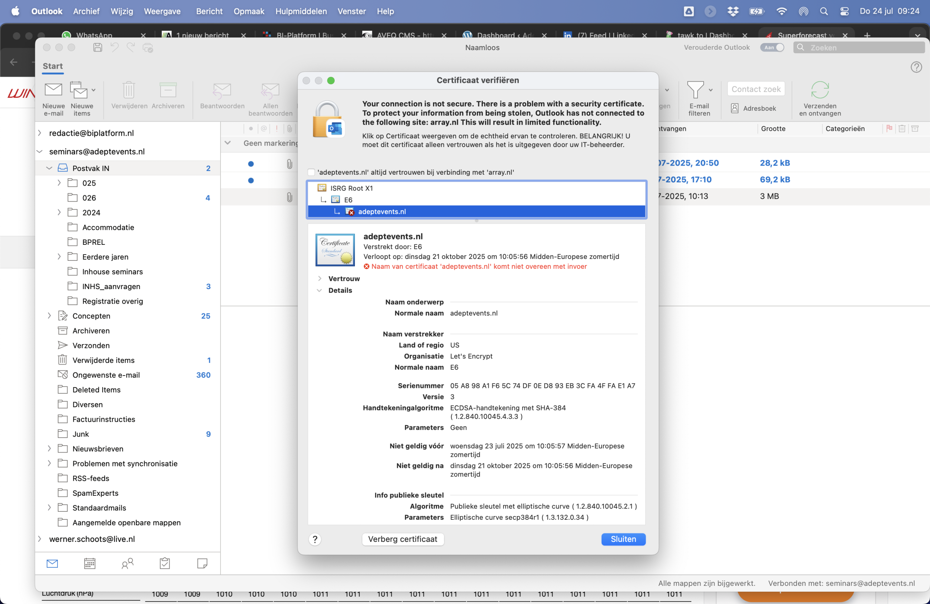Open the Tasks view icon

pos(165,563)
